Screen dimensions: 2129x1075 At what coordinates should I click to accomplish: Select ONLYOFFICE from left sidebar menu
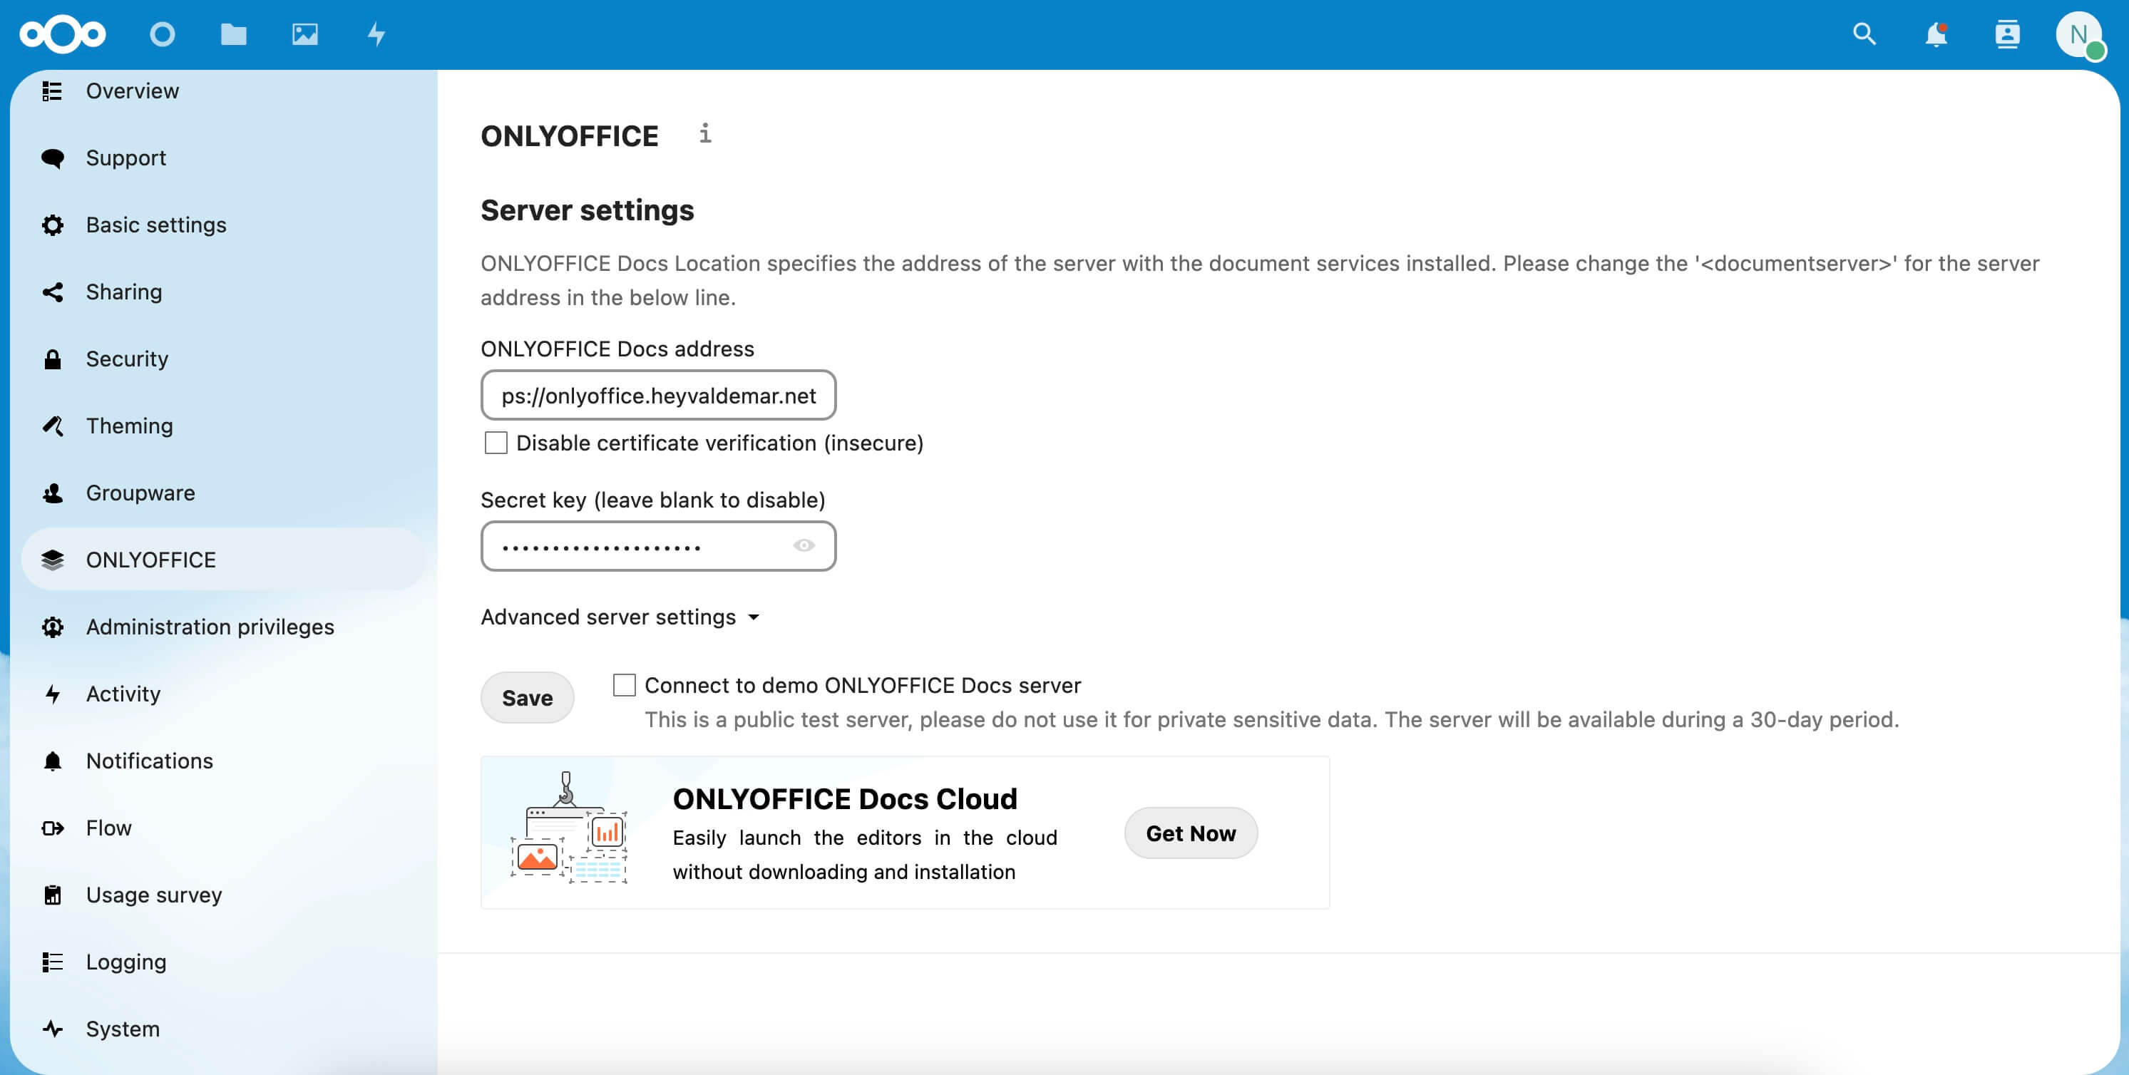pos(151,558)
